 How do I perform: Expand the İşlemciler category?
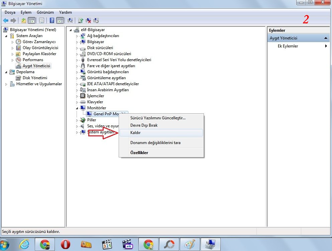click(x=77, y=96)
